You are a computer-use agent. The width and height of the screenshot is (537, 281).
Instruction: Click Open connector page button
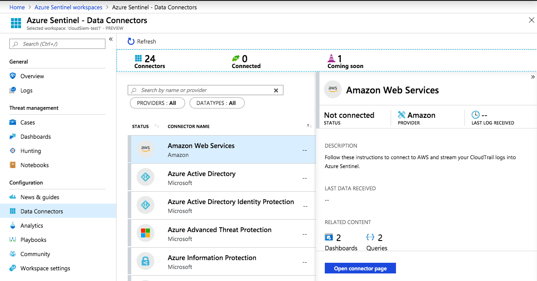[x=360, y=269]
